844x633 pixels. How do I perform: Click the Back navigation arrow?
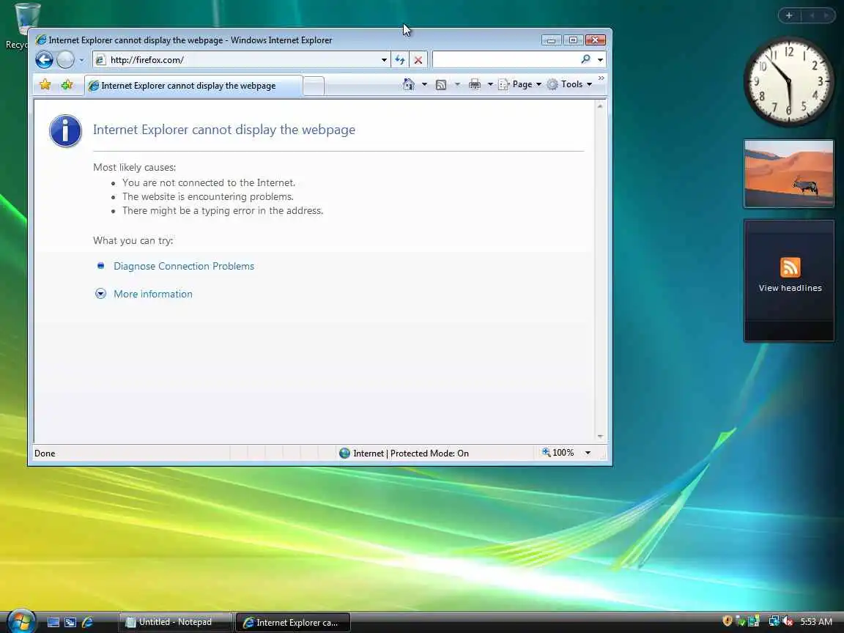click(44, 59)
